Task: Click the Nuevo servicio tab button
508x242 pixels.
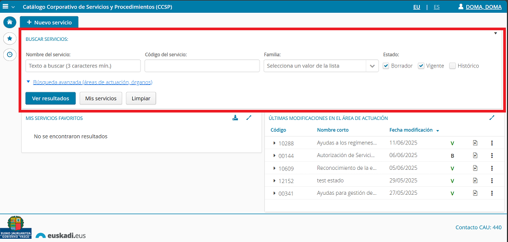Action: click(49, 22)
